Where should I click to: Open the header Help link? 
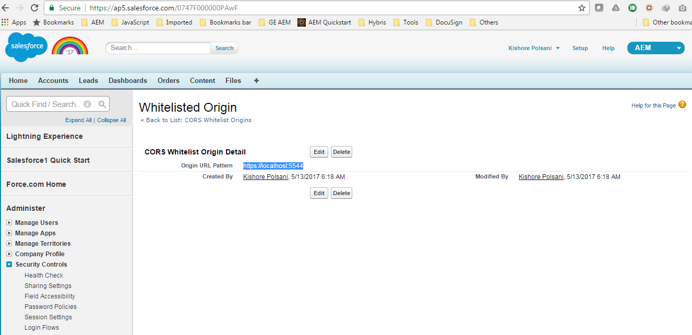(x=609, y=48)
